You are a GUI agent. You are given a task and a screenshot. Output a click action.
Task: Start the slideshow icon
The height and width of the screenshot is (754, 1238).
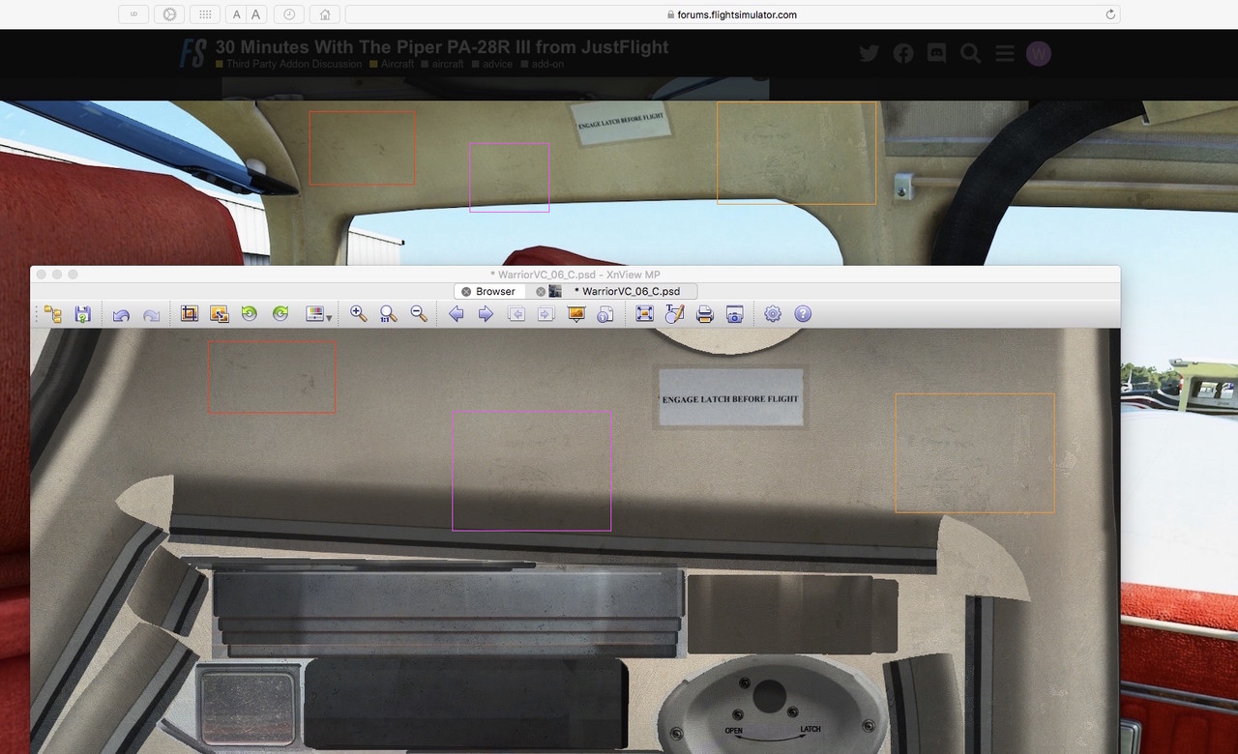coord(576,314)
